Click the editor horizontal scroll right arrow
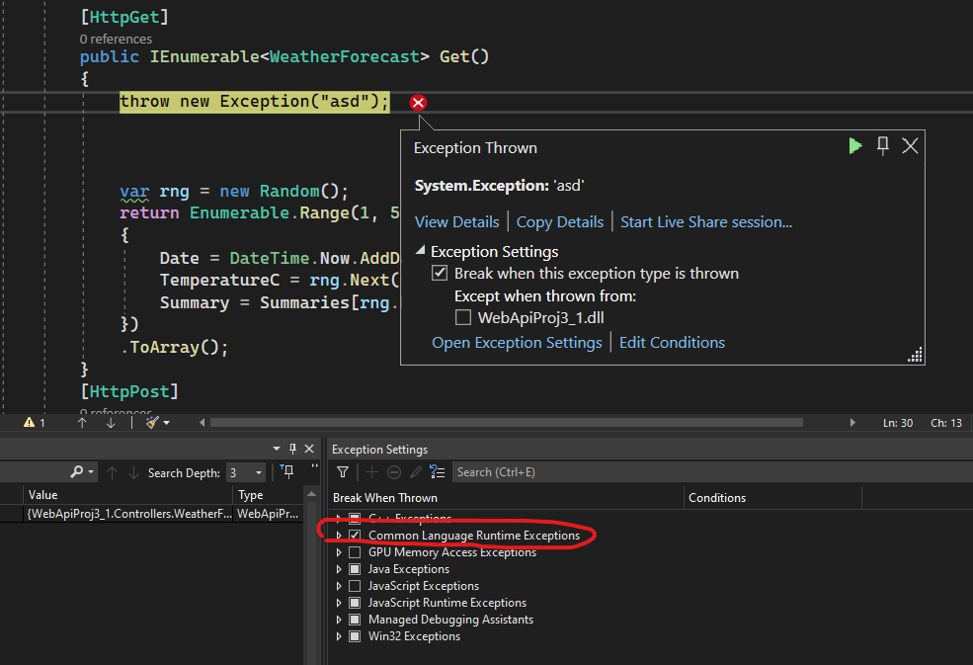973x665 pixels. (852, 423)
